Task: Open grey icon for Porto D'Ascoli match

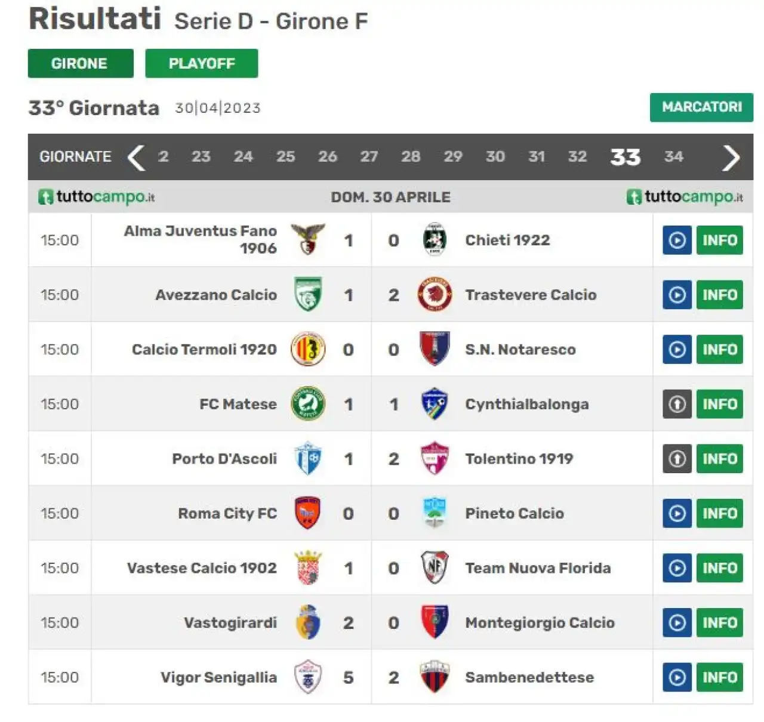Action: click(677, 459)
